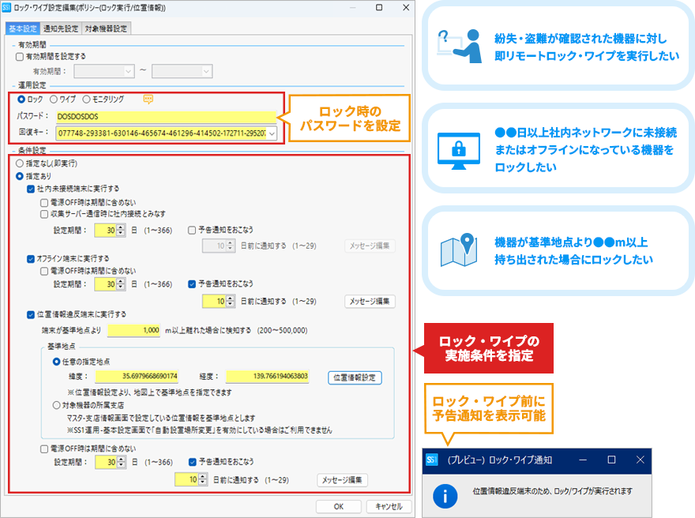Viewport: 695px width, 518px height.
Task: Open the 対象機器設定 tab
Action: click(106, 29)
